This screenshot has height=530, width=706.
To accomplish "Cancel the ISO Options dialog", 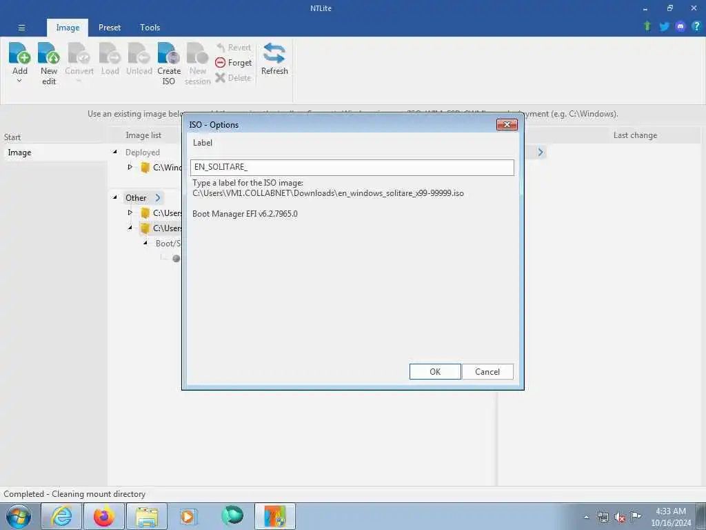I will click(x=487, y=372).
